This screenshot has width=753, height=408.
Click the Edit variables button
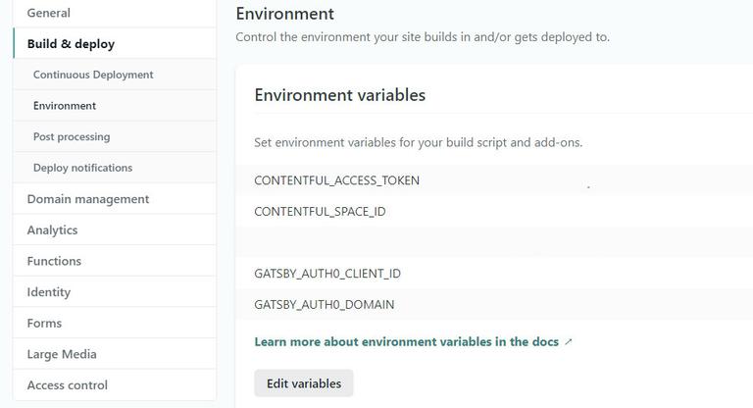(304, 383)
